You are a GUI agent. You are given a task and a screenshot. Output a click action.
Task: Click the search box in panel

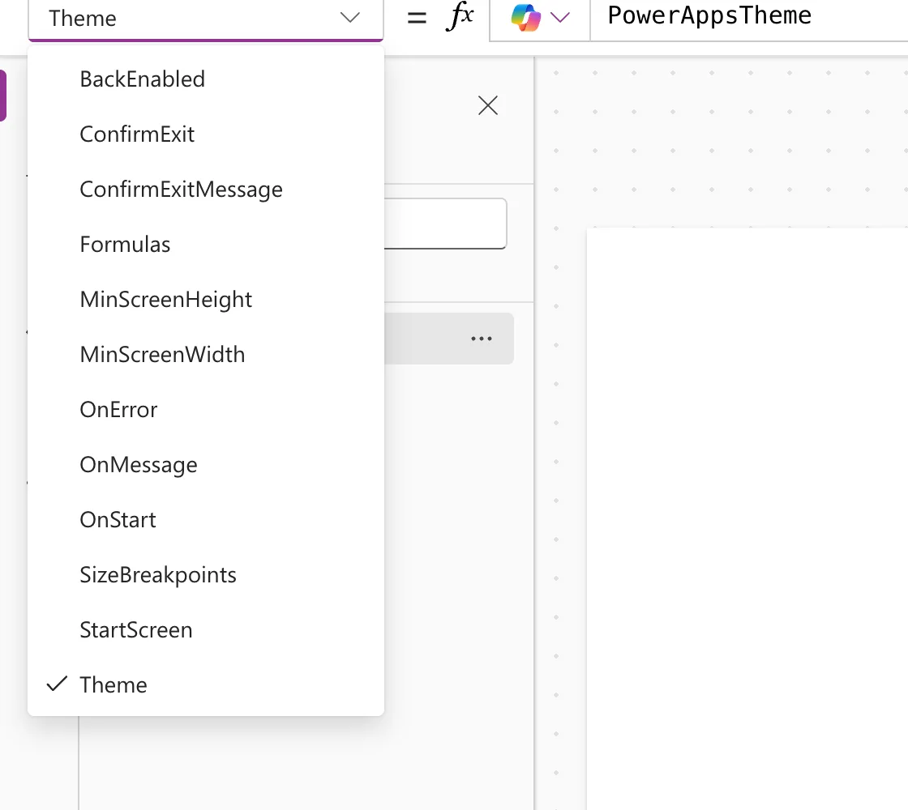(x=445, y=224)
